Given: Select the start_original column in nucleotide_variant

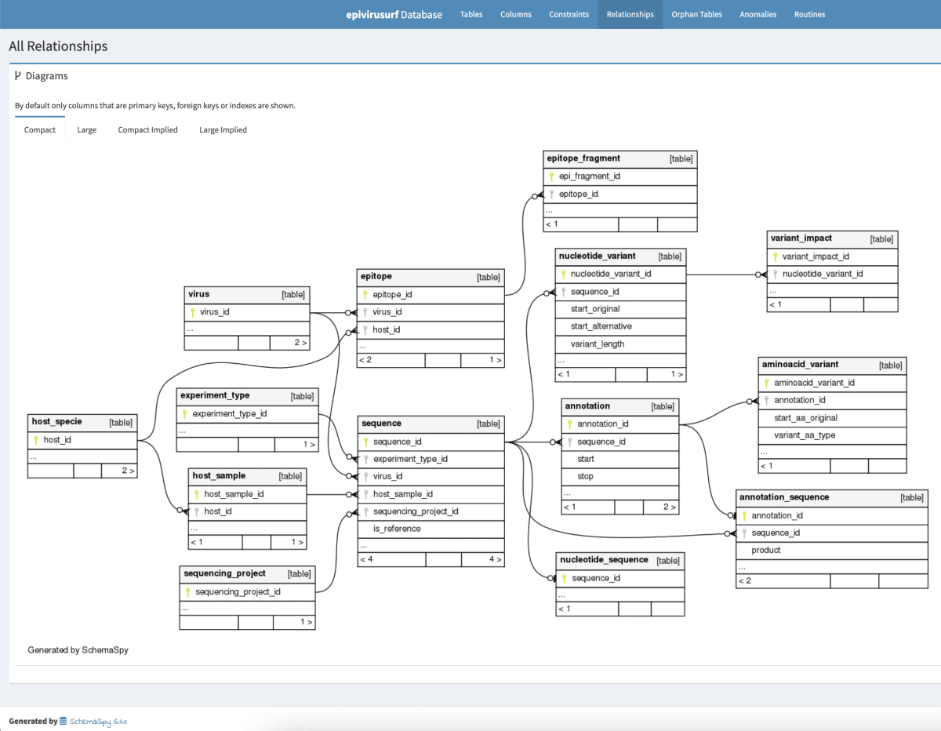Looking at the screenshot, I should coord(620,309).
